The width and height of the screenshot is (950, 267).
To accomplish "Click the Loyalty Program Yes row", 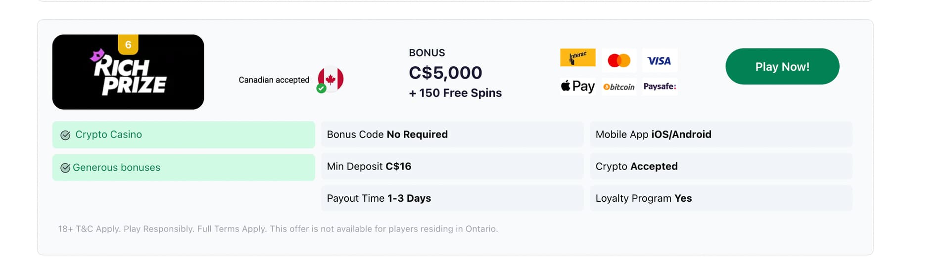I will click(720, 198).
